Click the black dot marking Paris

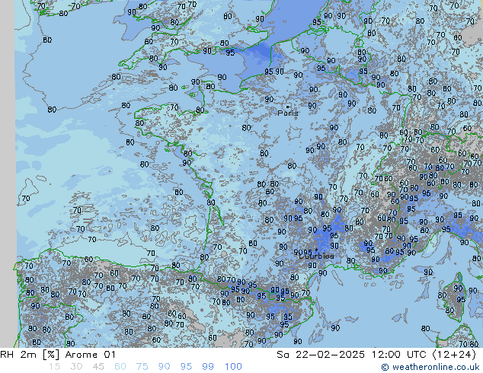point(288,107)
